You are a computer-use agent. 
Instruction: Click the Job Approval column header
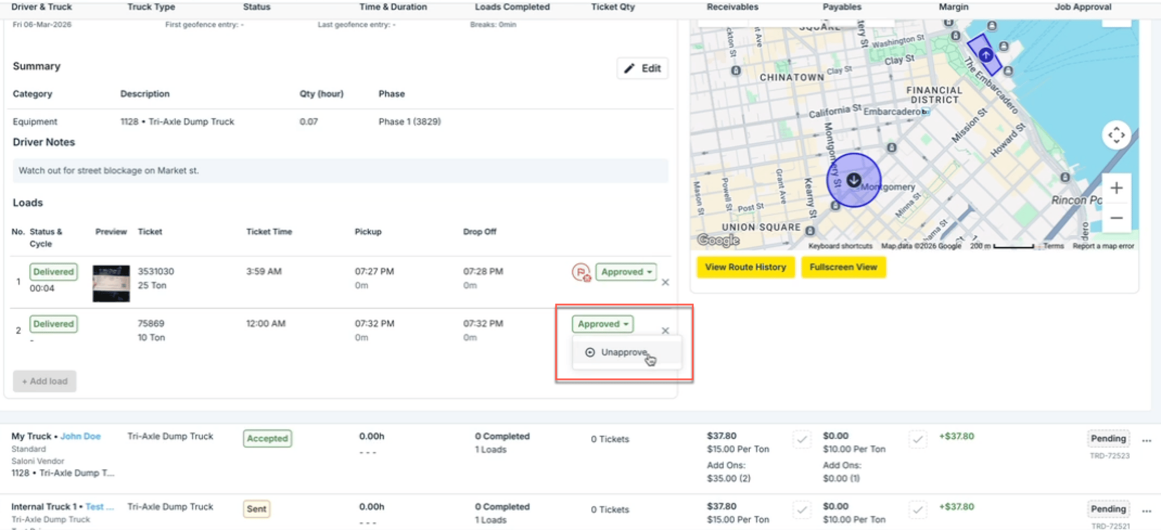pos(1083,7)
